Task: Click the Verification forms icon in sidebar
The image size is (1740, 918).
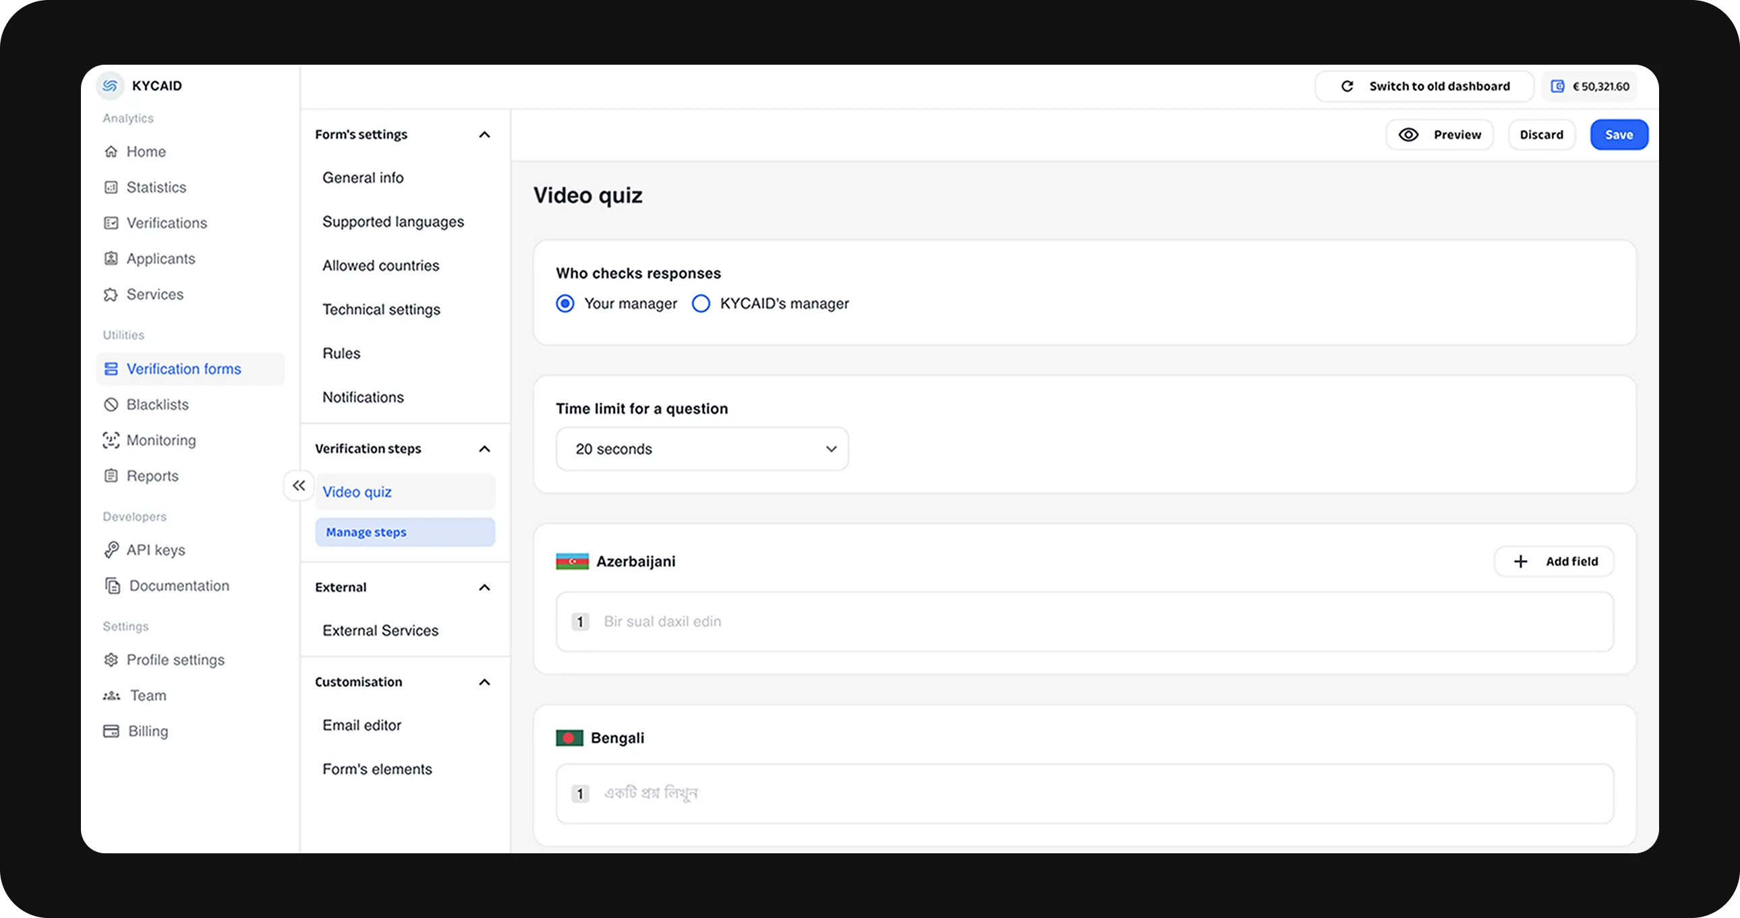Action: [112, 368]
